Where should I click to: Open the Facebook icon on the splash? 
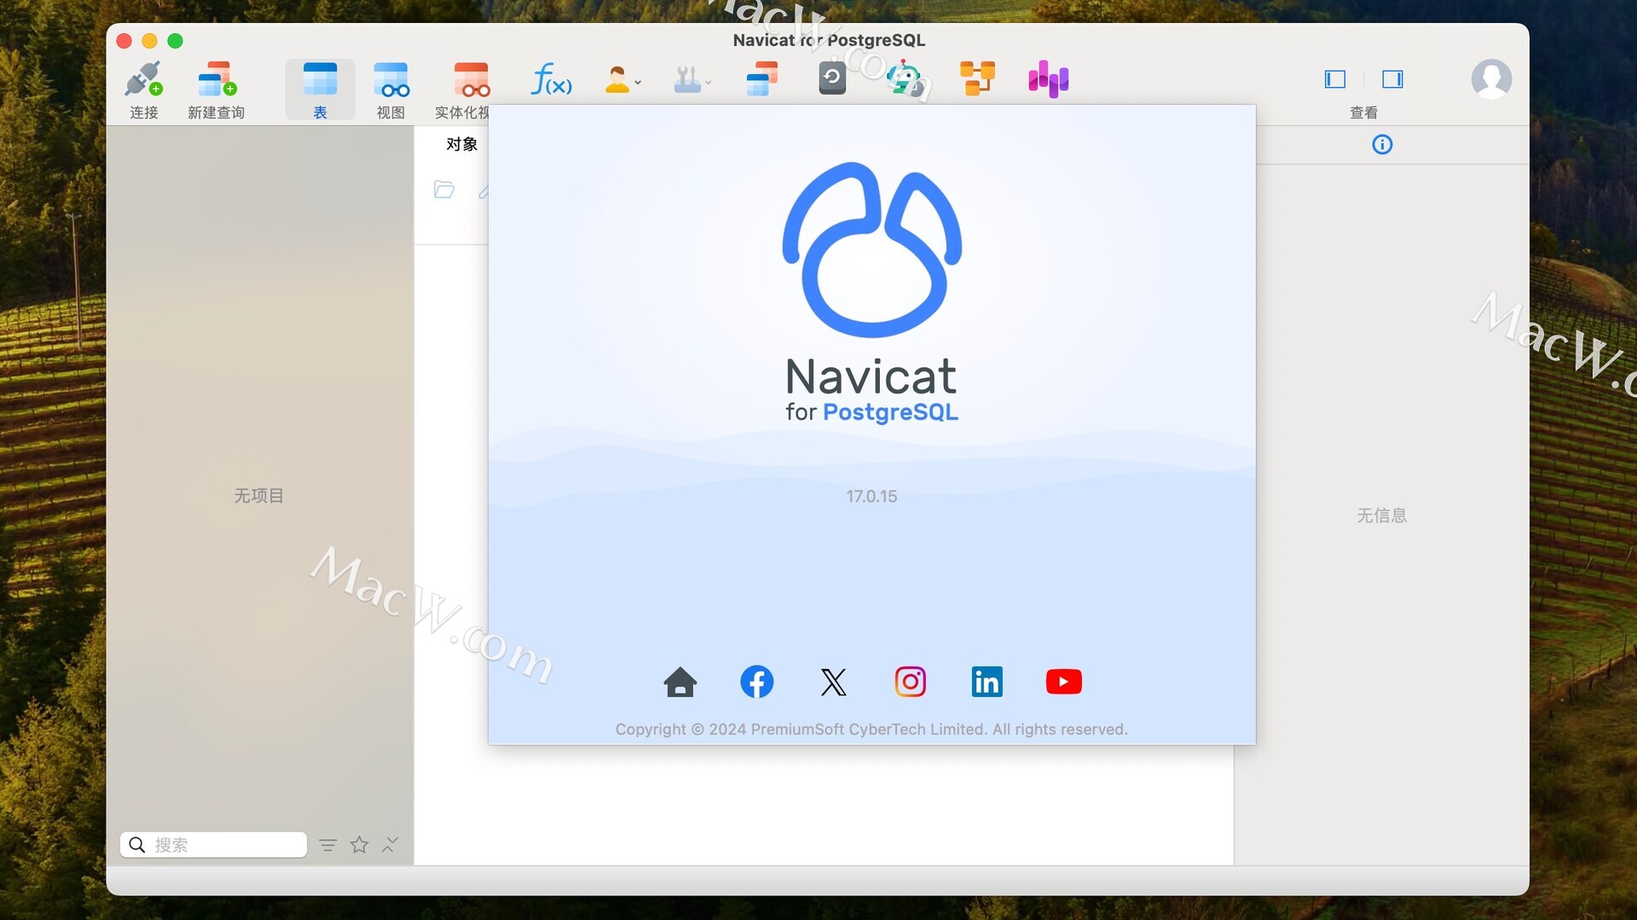tap(756, 681)
